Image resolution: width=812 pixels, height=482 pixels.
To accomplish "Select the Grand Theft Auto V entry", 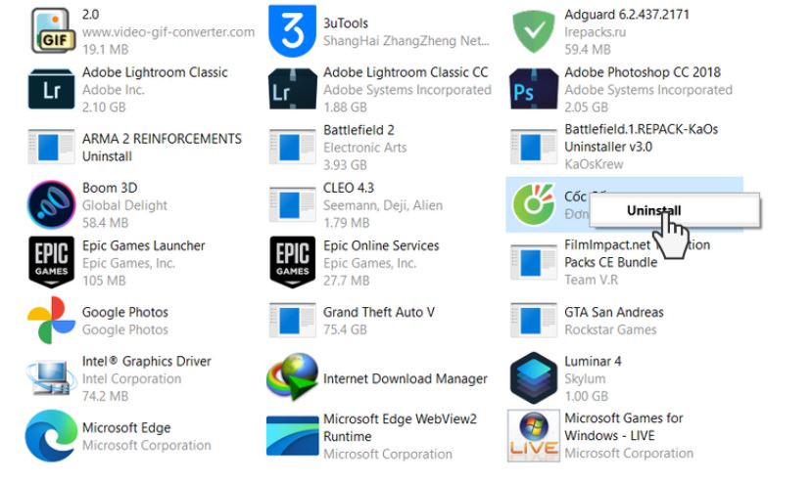I will [x=378, y=313].
